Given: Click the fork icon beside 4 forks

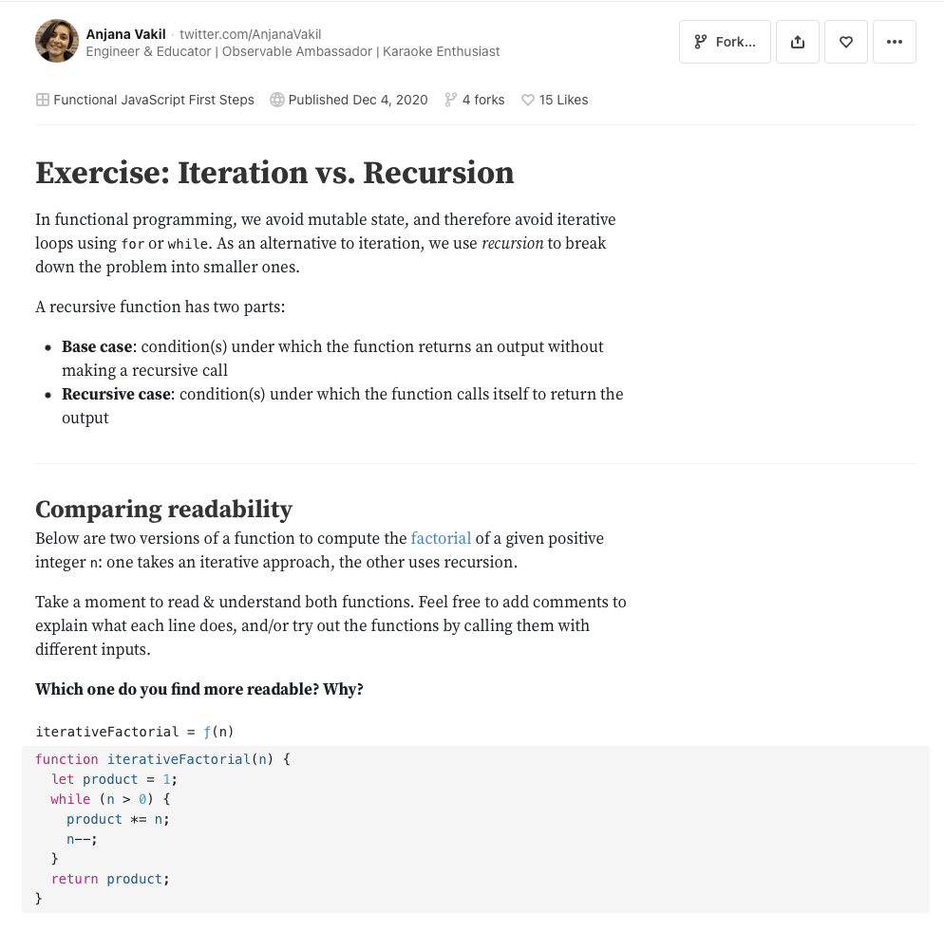Looking at the screenshot, I should (x=451, y=100).
